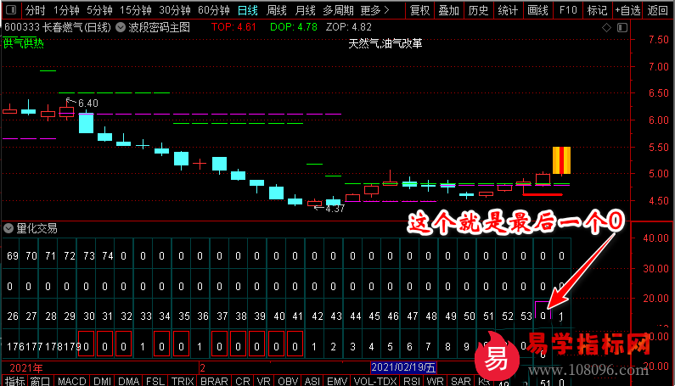Click the 2021/02/19五 date marker
Image resolution: width=675 pixels, height=386 pixels.
pos(403,367)
